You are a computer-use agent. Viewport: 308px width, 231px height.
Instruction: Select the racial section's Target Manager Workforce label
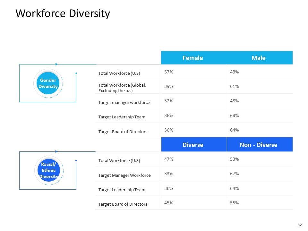coord(124,175)
